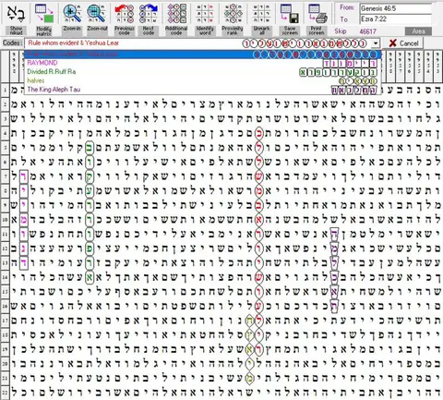Go to Previous code with red arrow icon
Screen dimensions: 443x400
coord(125,14)
